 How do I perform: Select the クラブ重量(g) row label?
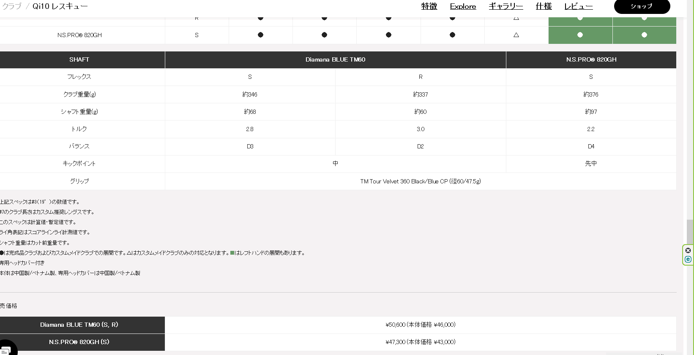coord(79,94)
